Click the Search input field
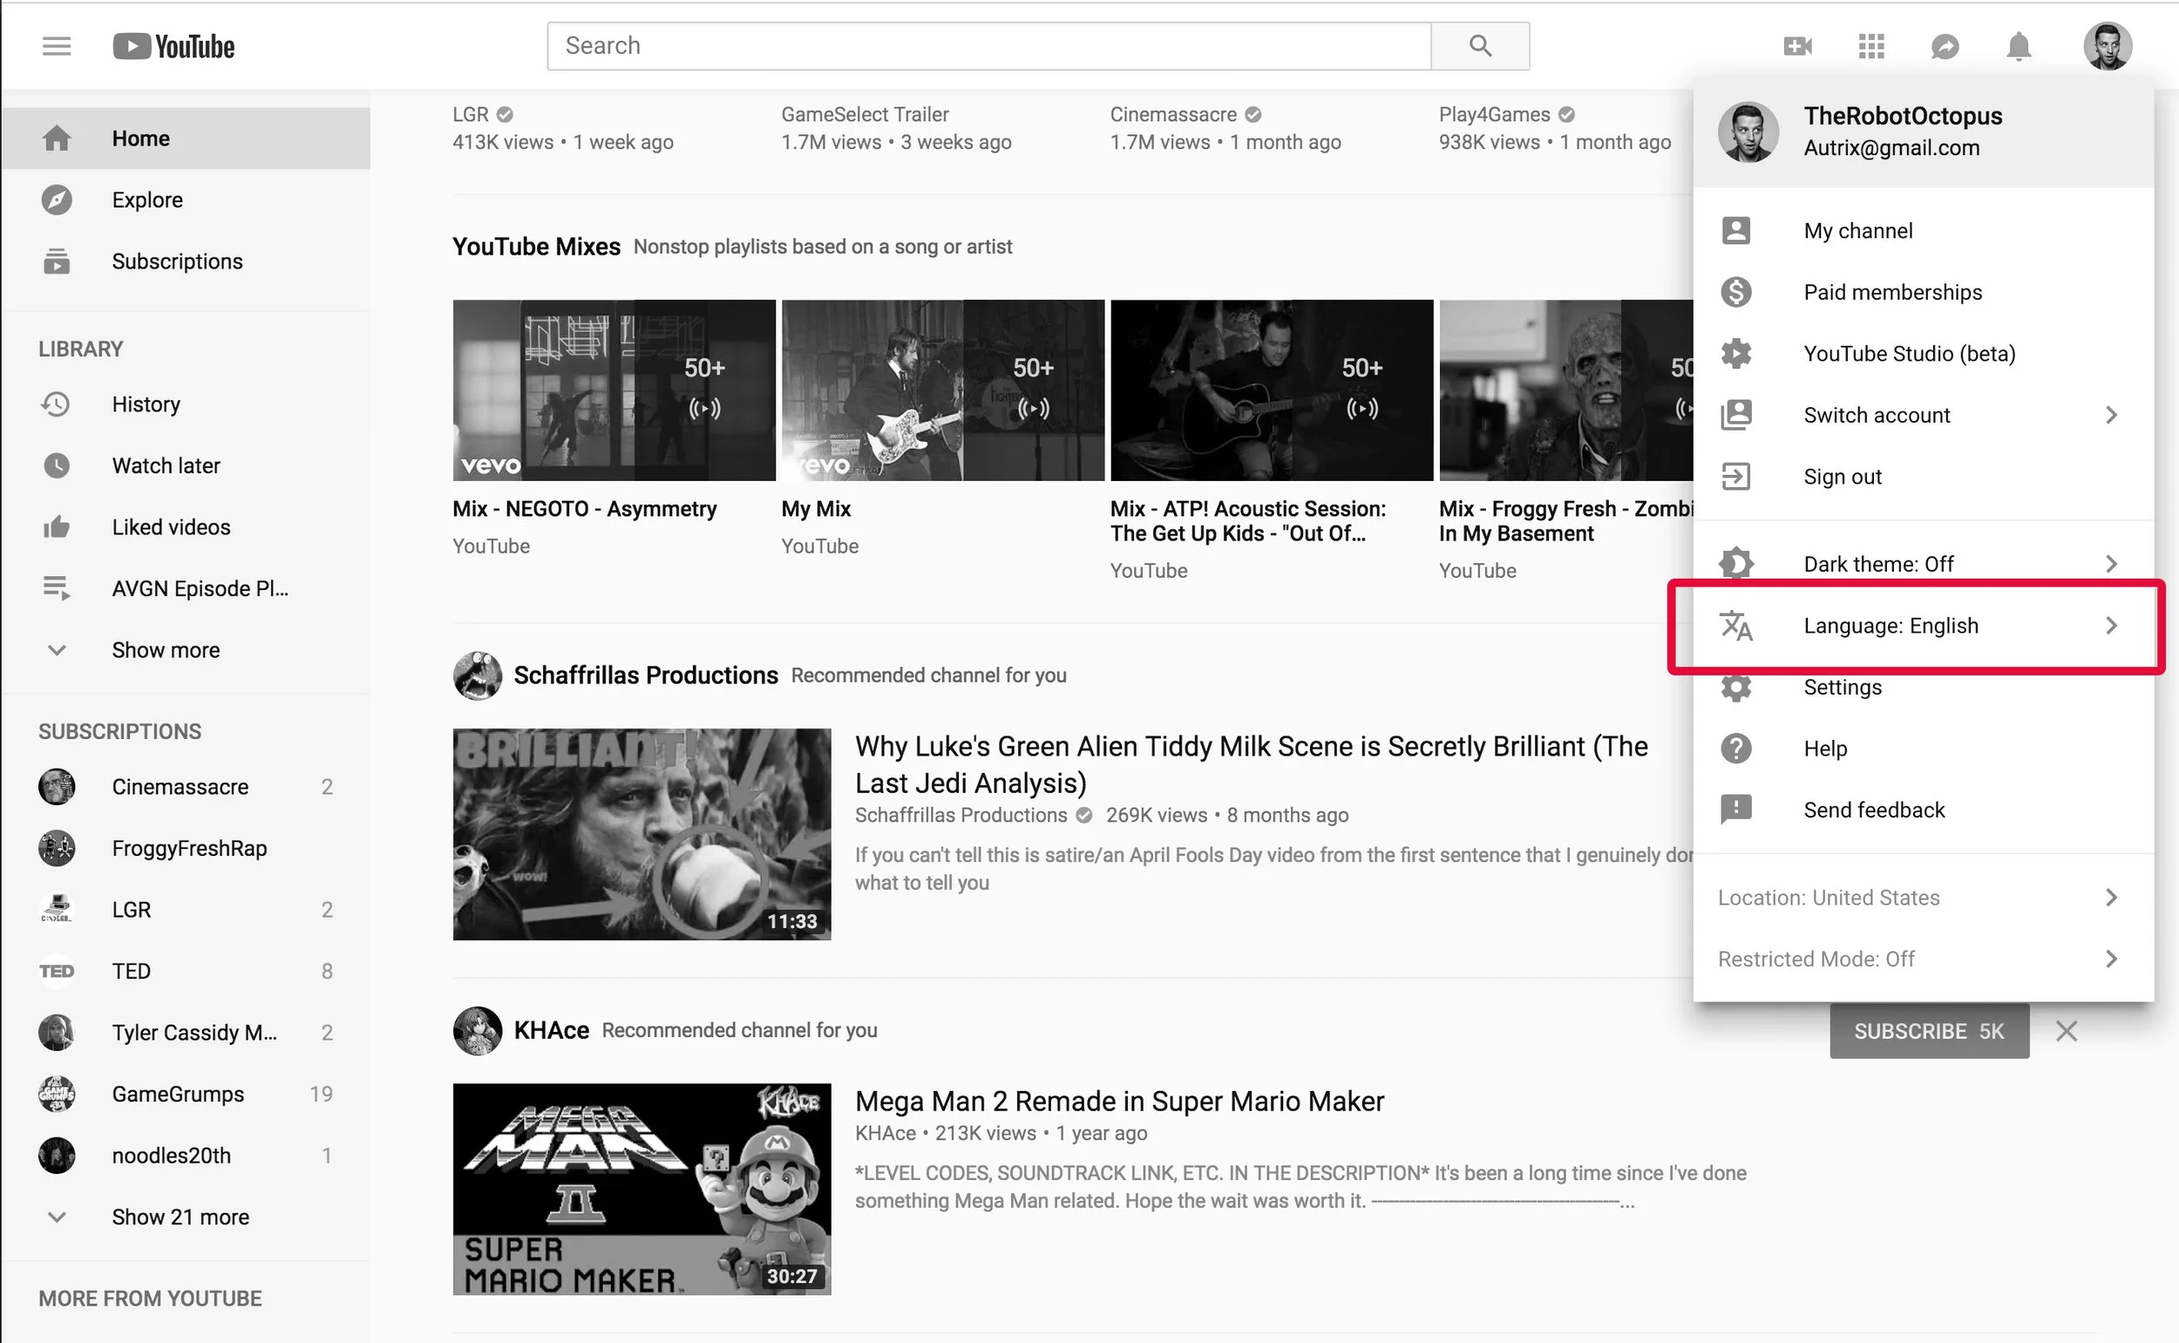This screenshot has height=1343, width=2179. click(x=988, y=46)
